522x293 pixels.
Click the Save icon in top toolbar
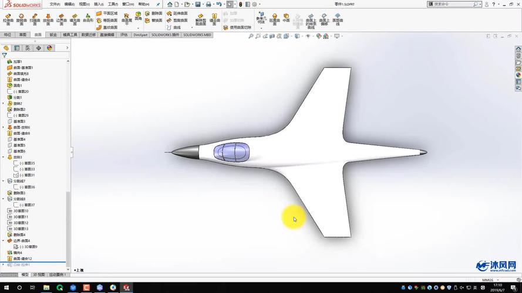pos(198,4)
